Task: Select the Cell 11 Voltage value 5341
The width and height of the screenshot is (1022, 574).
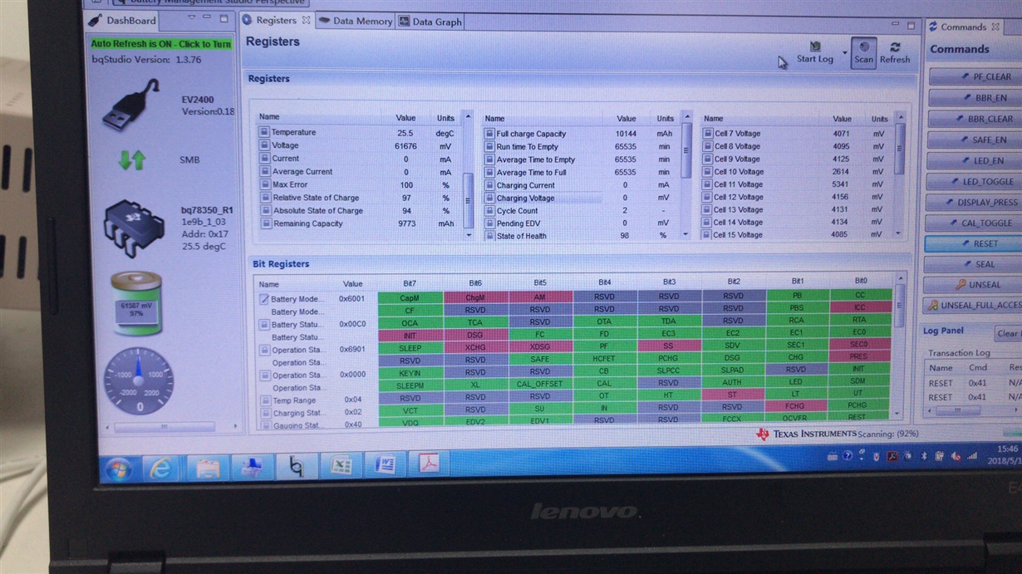Action: point(843,184)
